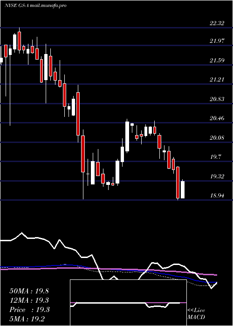Click the last white candlestick on the chart
The height and width of the screenshot is (326, 233).
tap(183, 190)
